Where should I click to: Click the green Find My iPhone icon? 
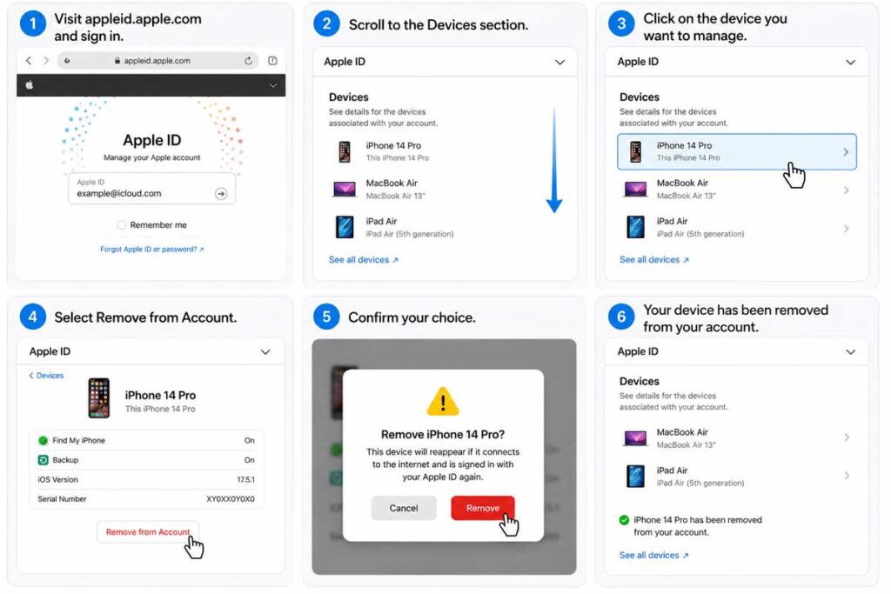click(x=43, y=440)
